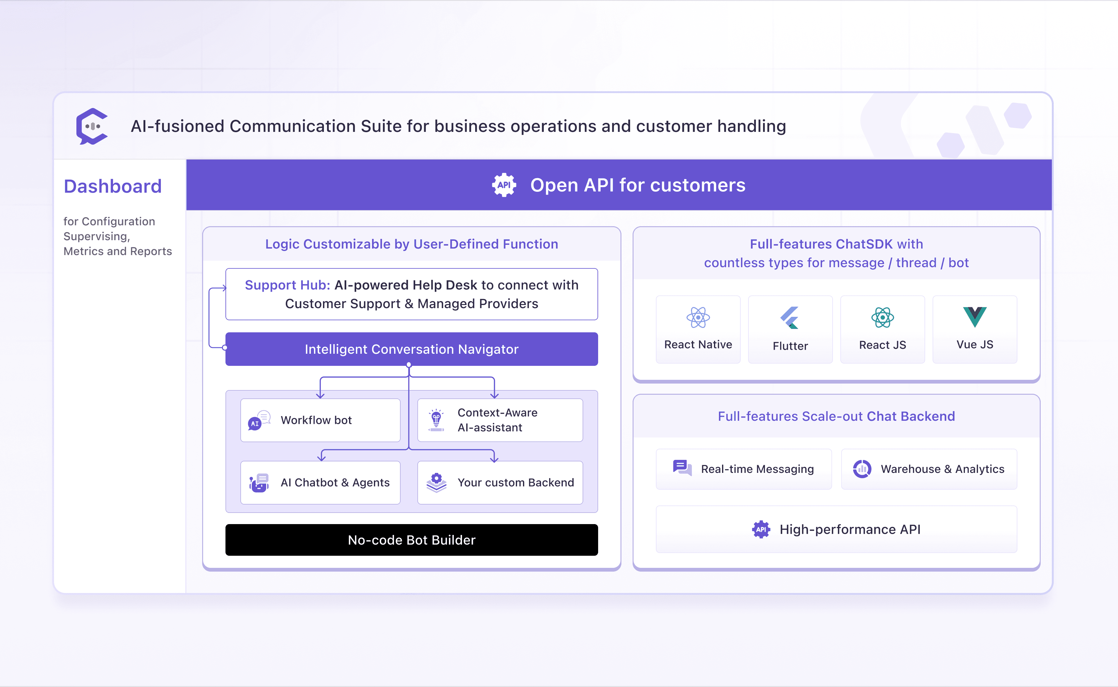Click the Intelligent Conversation Navigator bar
This screenshot has height=687, width=1118.
coord(411,349)
